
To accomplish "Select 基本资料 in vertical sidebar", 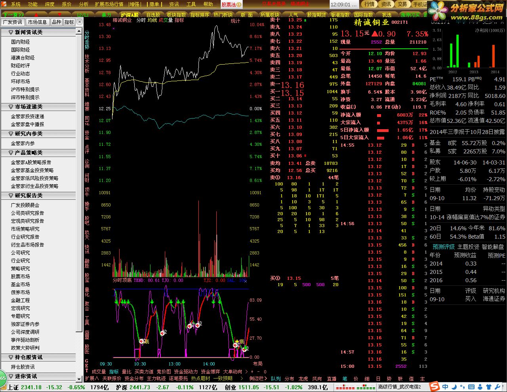I will click(87, 87).
